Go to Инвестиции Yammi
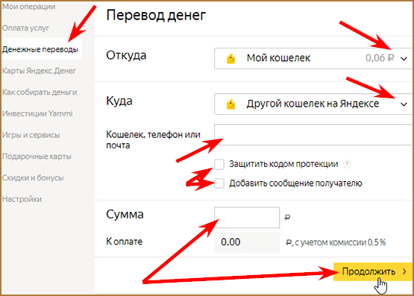Screen dimensions: 414x296 [37, 113]
